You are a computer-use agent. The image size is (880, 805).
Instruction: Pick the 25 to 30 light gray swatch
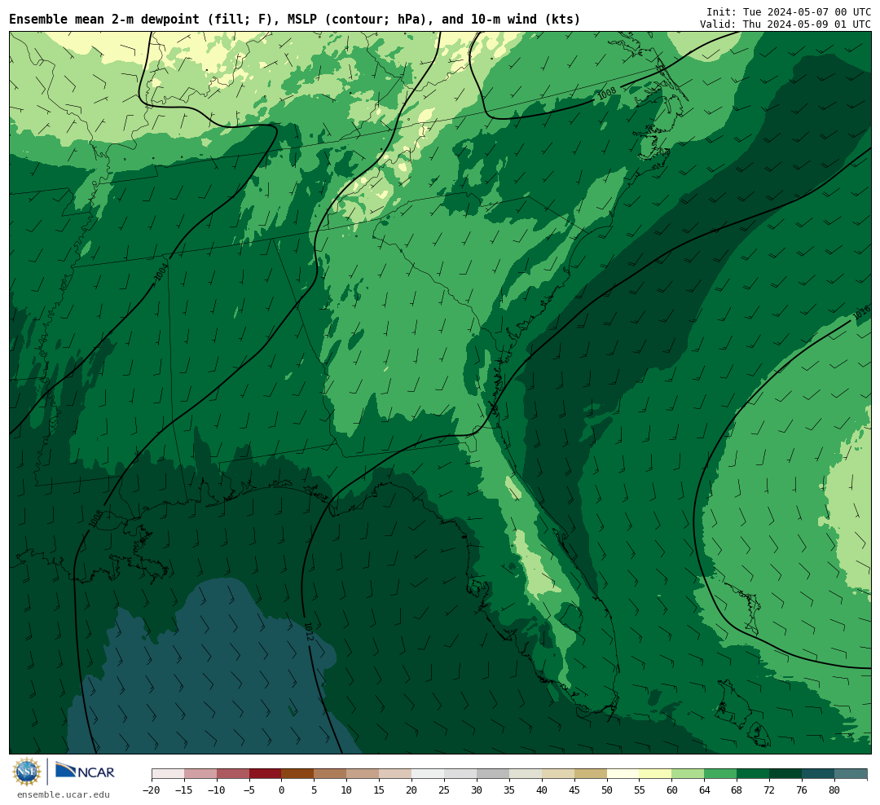pyautogui.click(x=460, y=774)
